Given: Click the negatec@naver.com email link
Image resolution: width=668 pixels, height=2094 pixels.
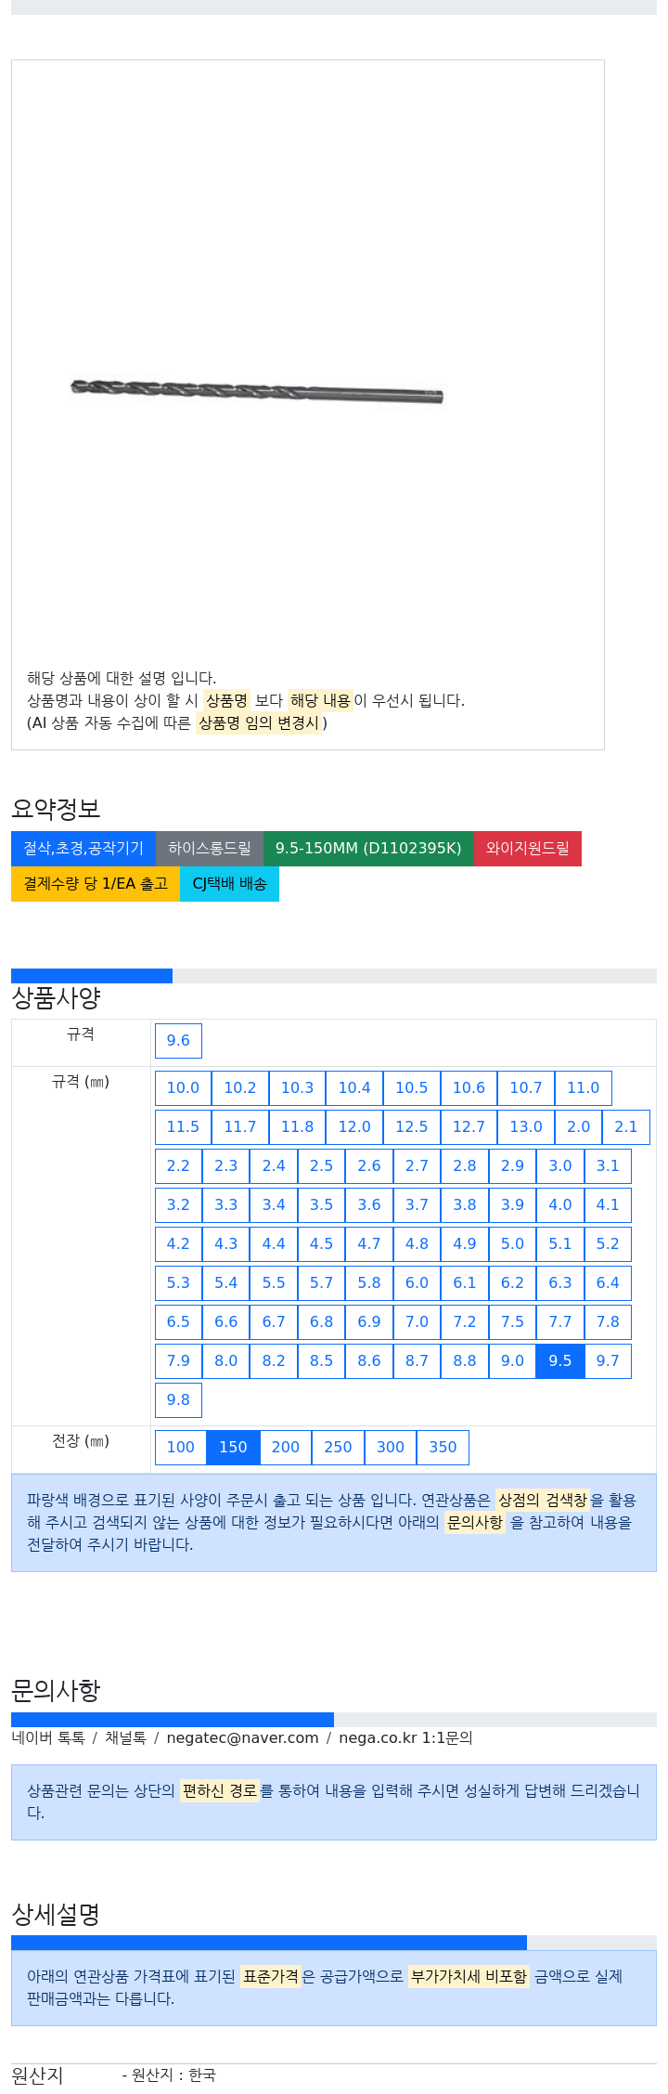Looking at the screenshot, I should 242,1738.
